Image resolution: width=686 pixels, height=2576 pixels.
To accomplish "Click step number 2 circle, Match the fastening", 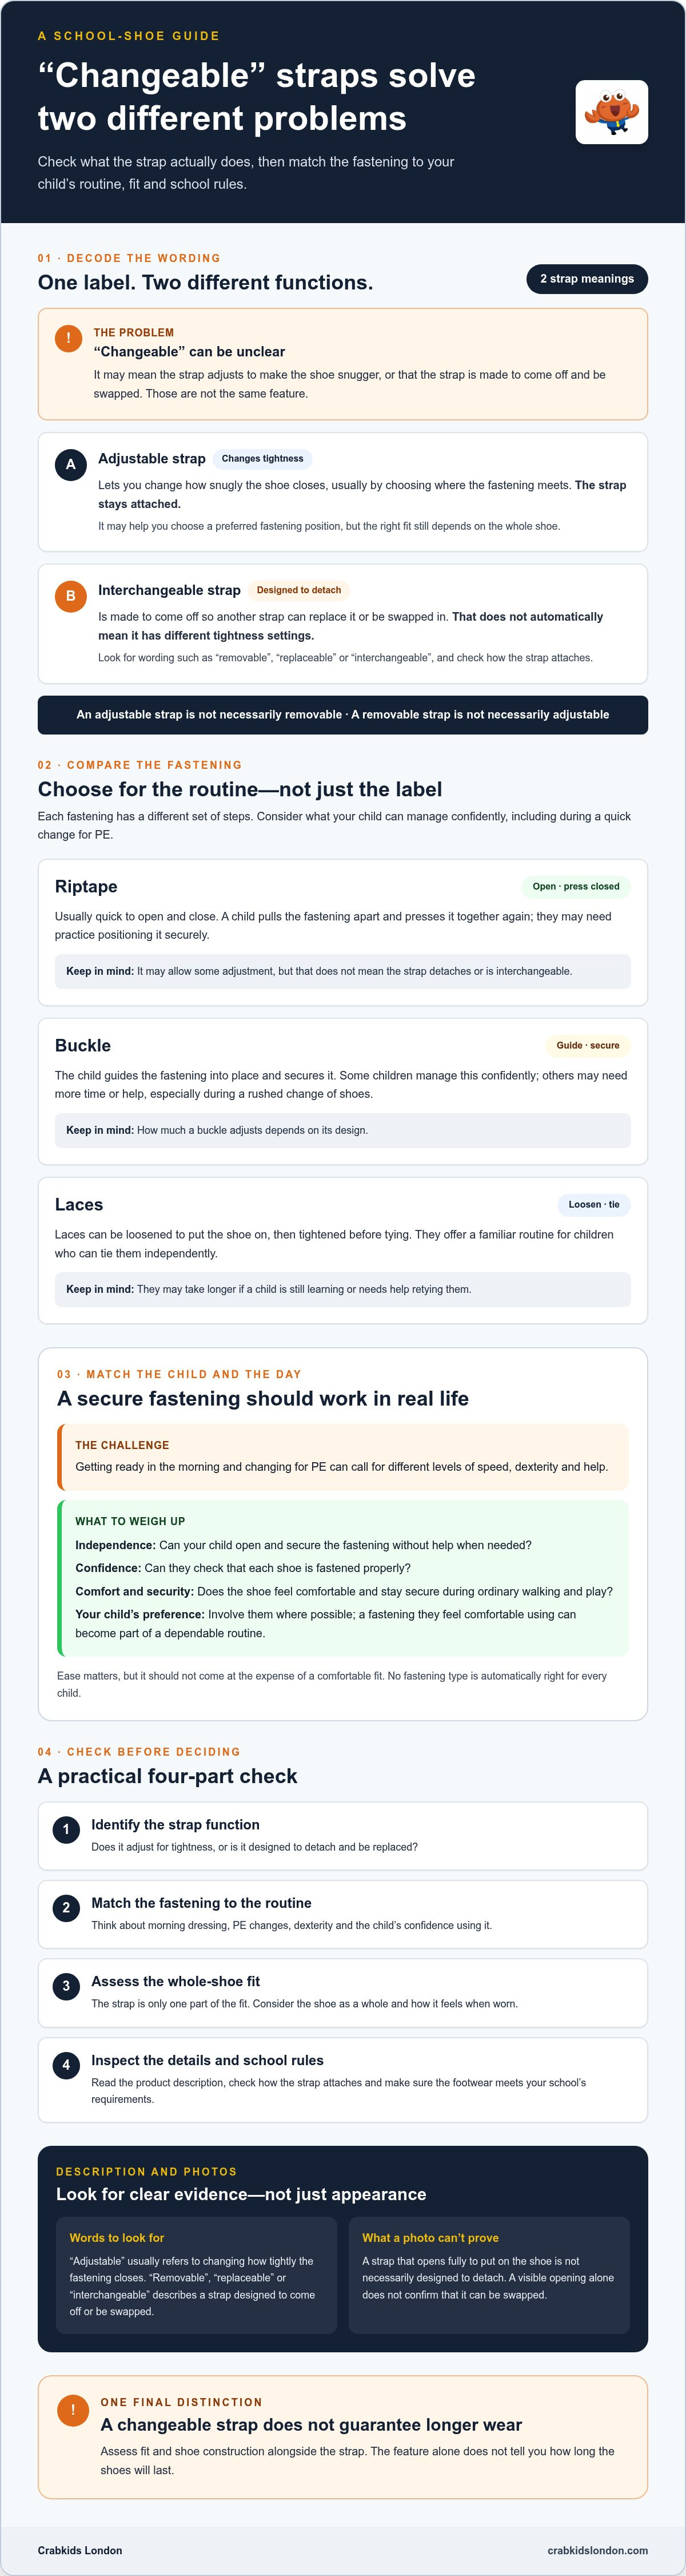I will (66, 1907).
